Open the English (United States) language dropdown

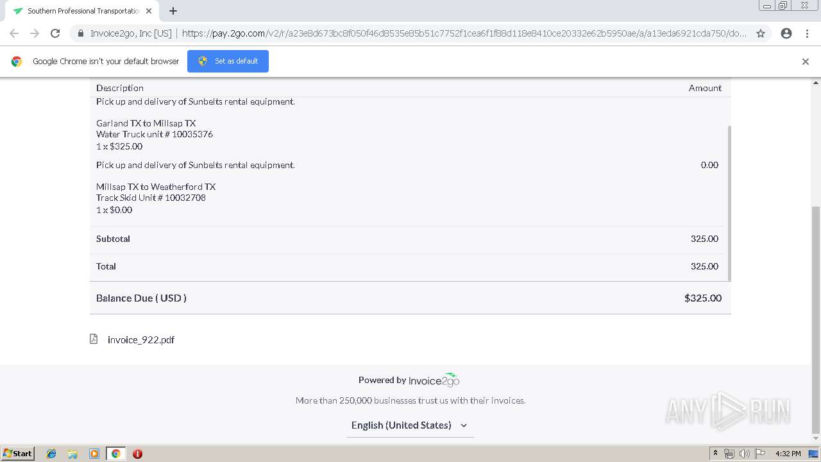(410, 425)
